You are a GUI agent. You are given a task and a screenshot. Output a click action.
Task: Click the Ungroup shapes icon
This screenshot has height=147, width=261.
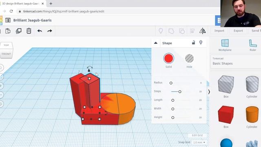coord(182,31)
